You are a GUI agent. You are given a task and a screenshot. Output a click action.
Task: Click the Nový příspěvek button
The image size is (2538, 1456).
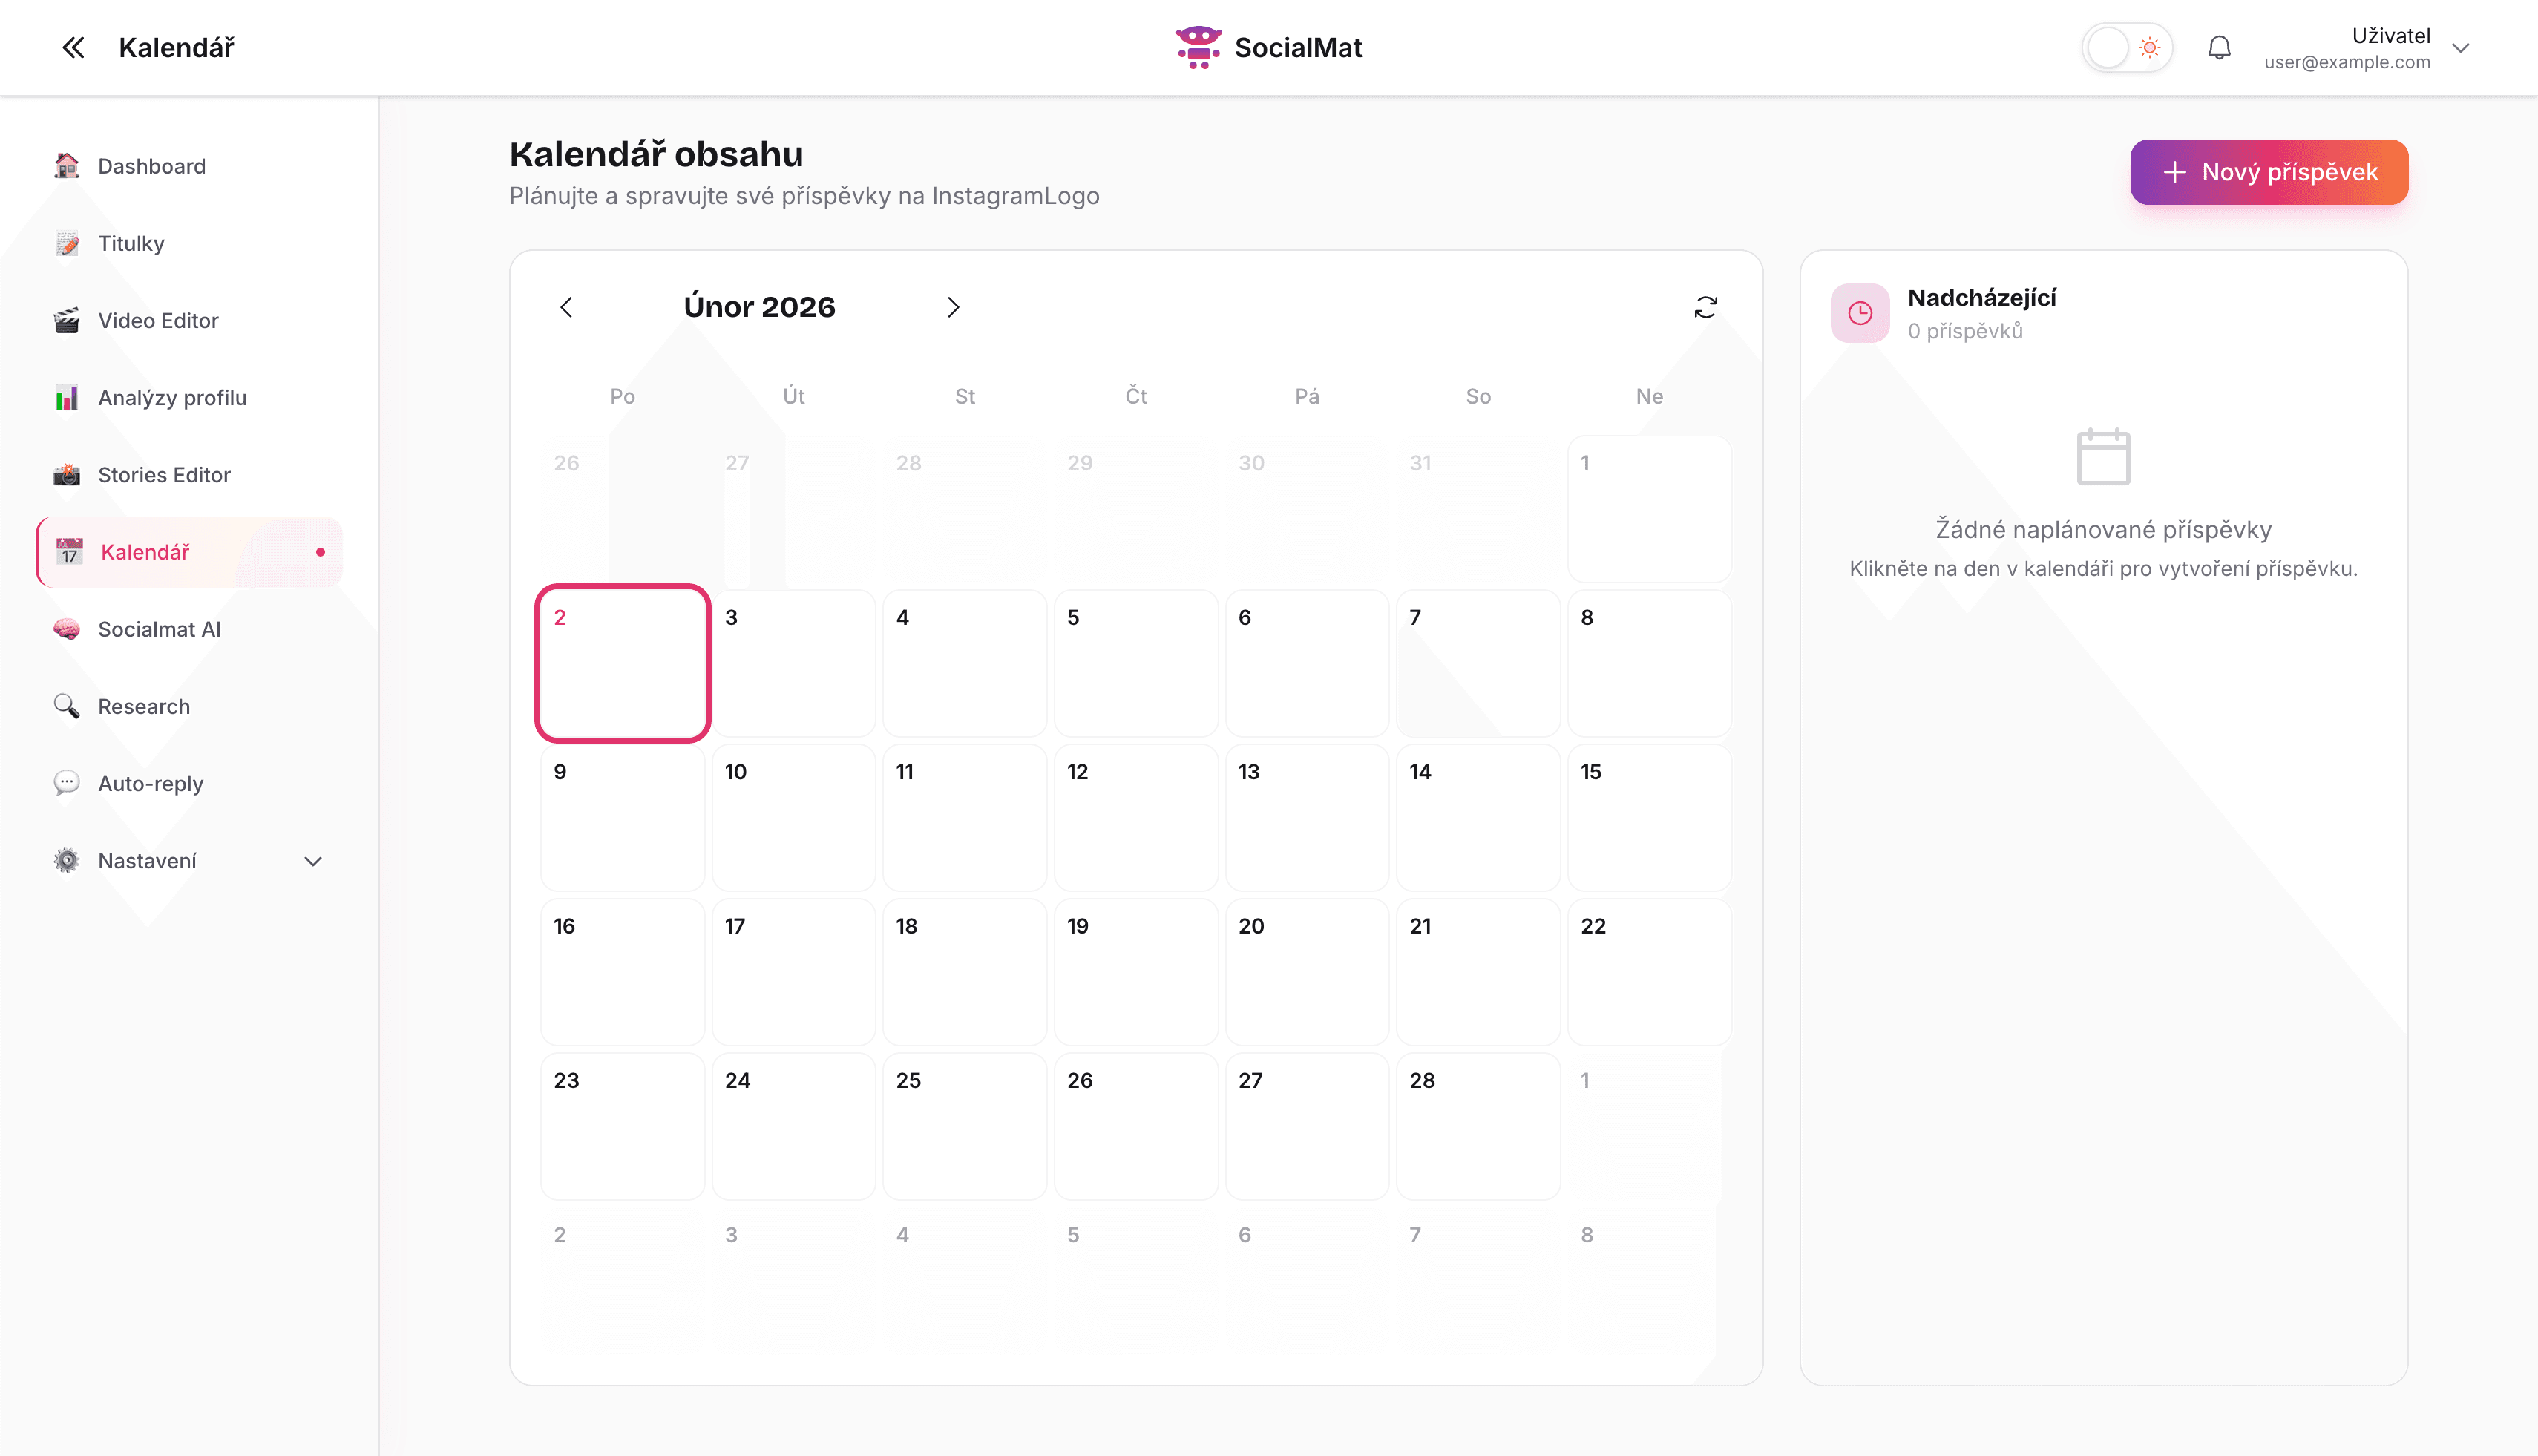click(2268, 172)
